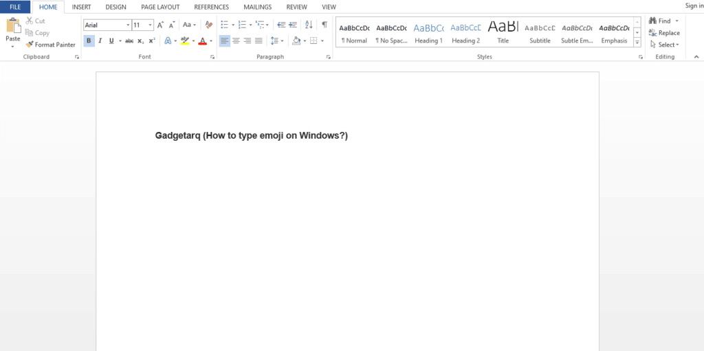Switch to the PAGE LAYOUT tab

(160, 7)
